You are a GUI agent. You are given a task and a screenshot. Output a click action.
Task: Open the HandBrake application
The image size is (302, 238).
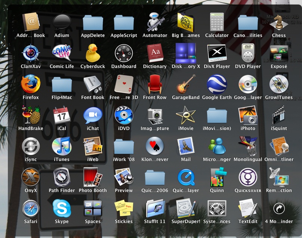click(31, 115)
